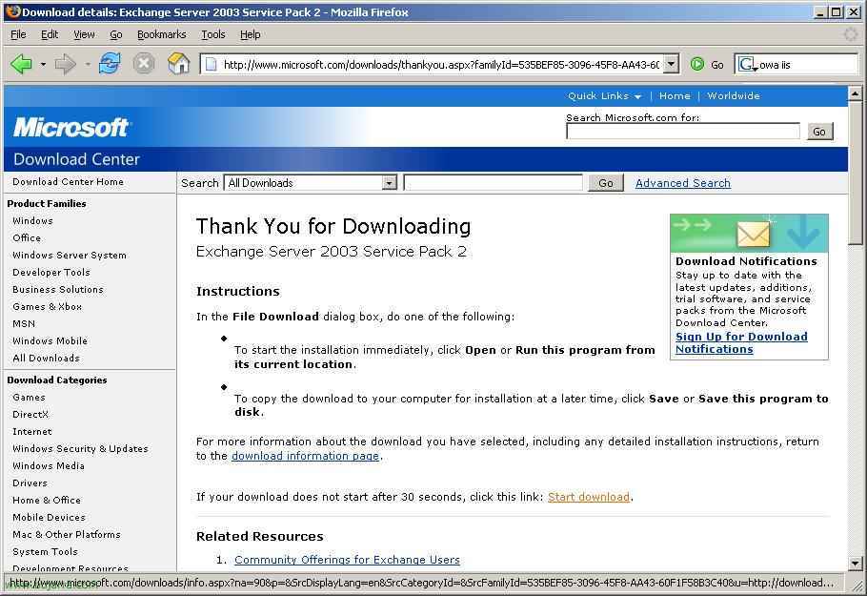
Task: Select MSN in sidebar
Action: click(24, 323)
